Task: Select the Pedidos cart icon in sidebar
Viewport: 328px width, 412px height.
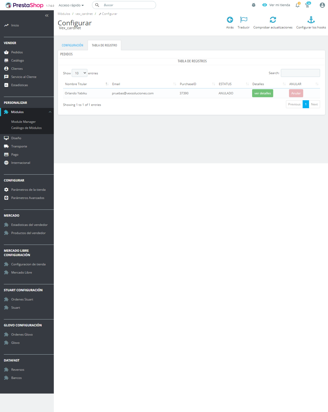Action: pyautogui.click(x=6, y=52)
